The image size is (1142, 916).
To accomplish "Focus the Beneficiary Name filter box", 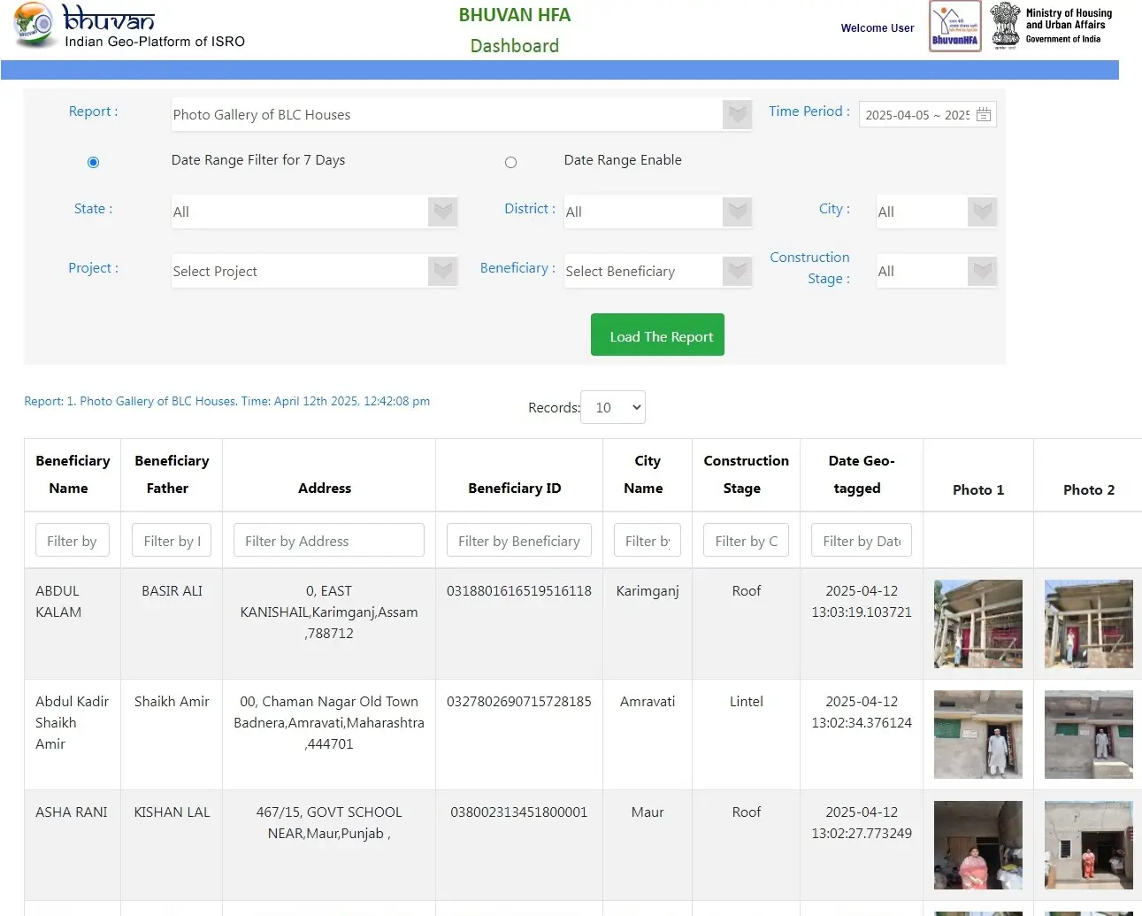I will coord(73,540).
